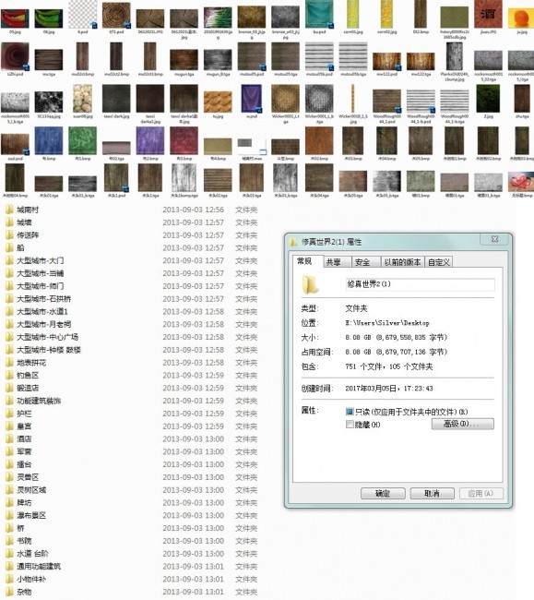Open the 大型城市-中心广场 folder
The image size is (534, 600).
pos(47,337)
